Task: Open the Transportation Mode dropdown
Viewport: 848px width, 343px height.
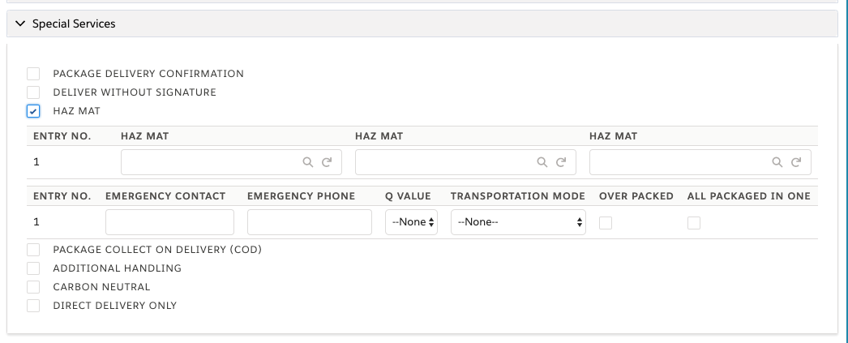Action: [x=518, y=222]
